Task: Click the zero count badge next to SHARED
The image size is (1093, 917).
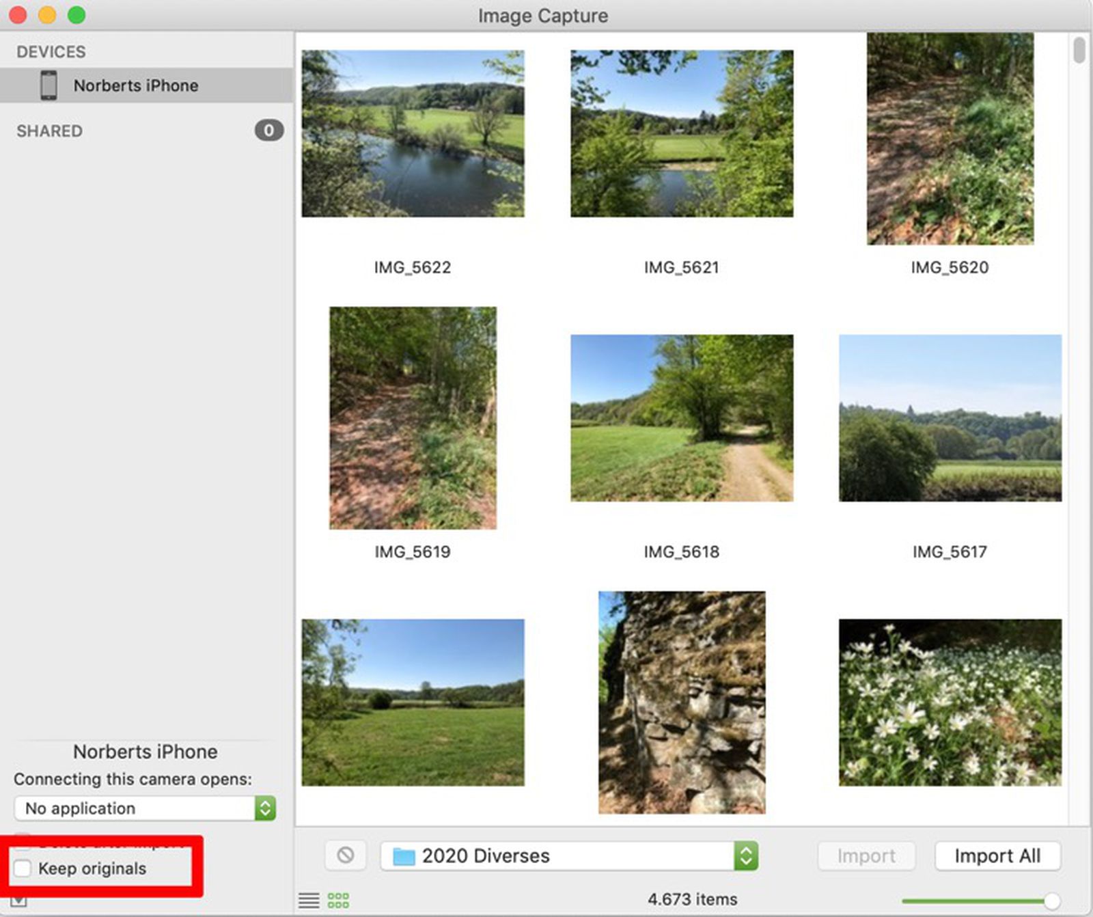Action: click(269, 131)
